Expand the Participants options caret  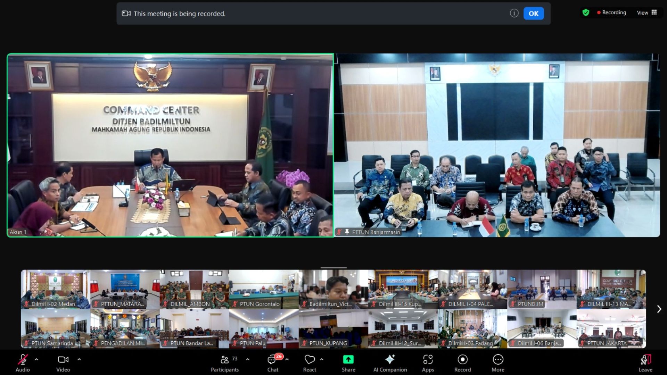(x=248, y=359)
